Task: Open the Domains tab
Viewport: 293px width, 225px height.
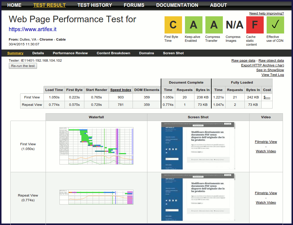Action: pos(146,53)
